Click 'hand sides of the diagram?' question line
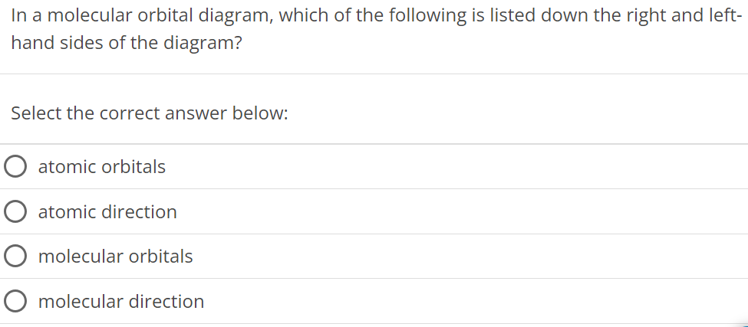This screenshot has height=327, width=748. pos(127,44)
